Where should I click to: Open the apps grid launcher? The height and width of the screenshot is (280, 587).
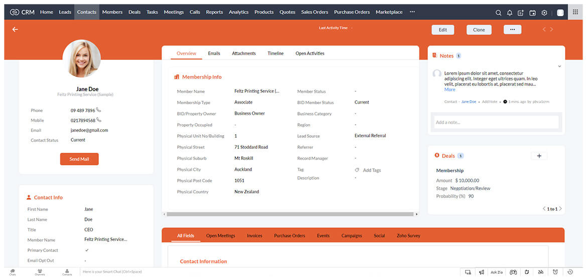click(575, 13)
